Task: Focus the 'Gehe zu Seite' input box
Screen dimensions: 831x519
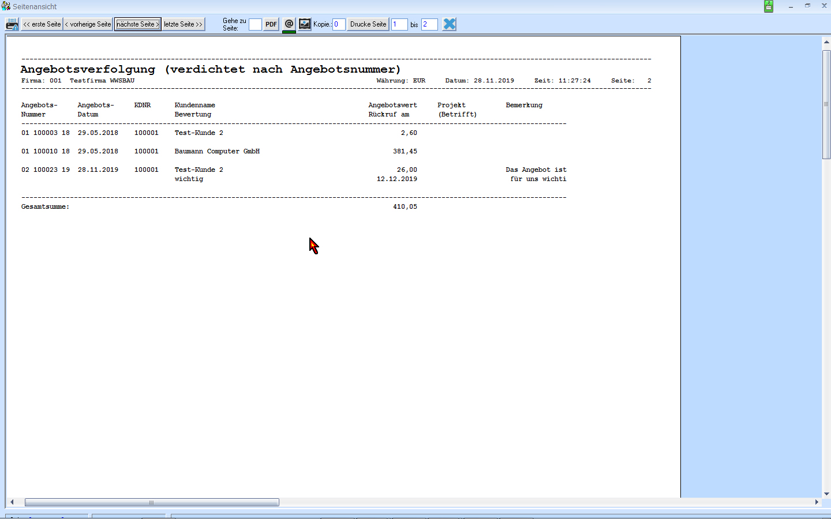Action: point(255,24)
